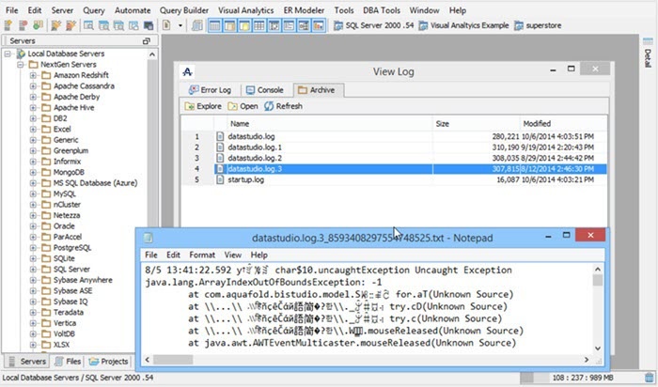Screen dimensions: 658x387
Task: Expand the Oracle folder
Action: [33, 226]
